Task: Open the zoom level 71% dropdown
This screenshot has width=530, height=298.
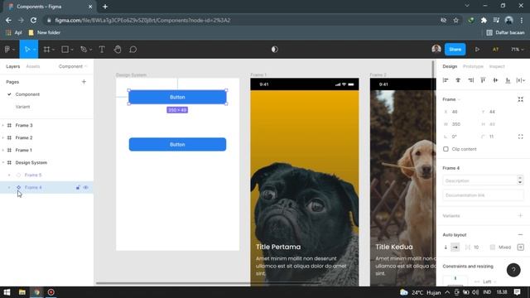Action: (517, 50)
